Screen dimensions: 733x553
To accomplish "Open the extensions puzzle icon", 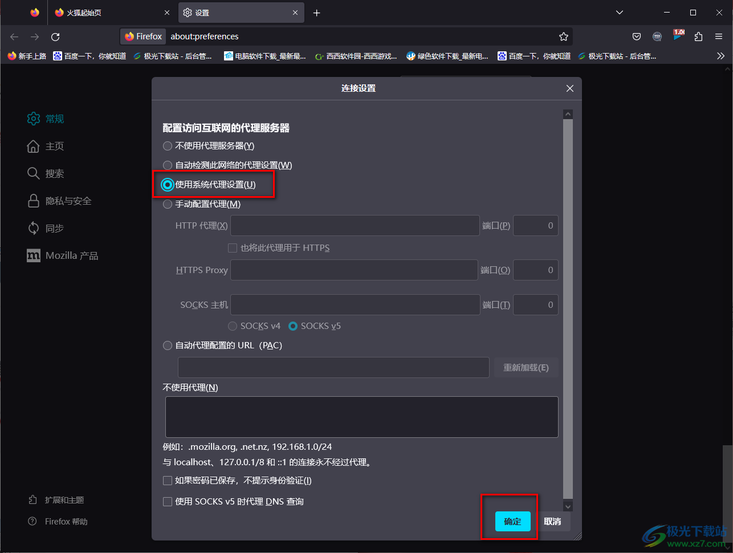I will 698,36.
